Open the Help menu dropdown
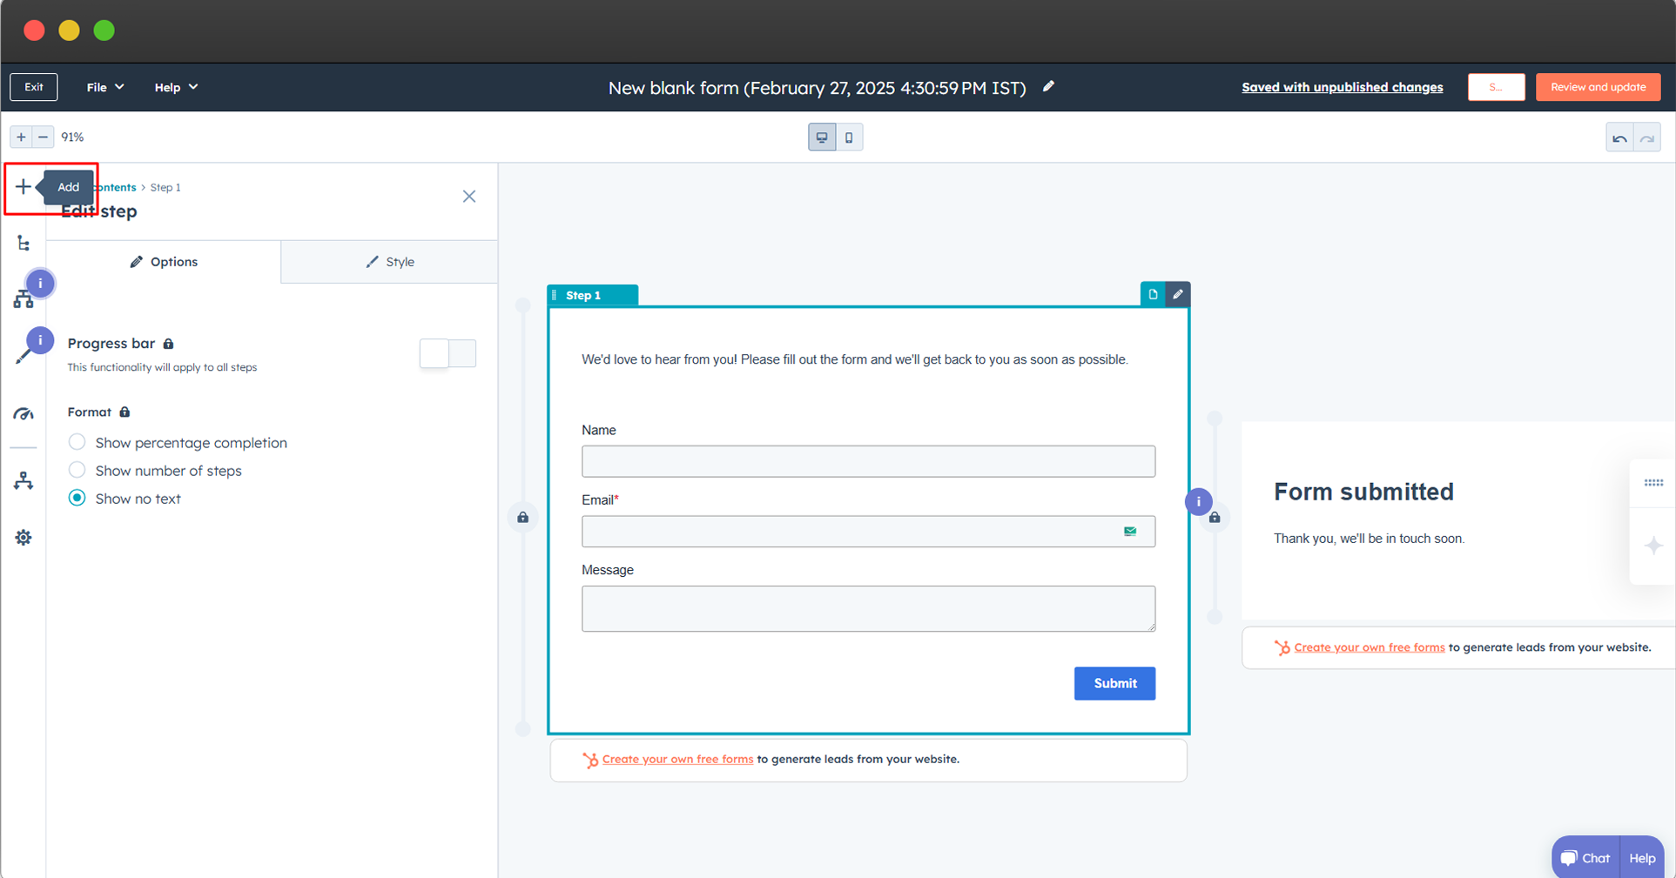Image resolution: width=1676 pixels, height=878 pixels. 176,87
